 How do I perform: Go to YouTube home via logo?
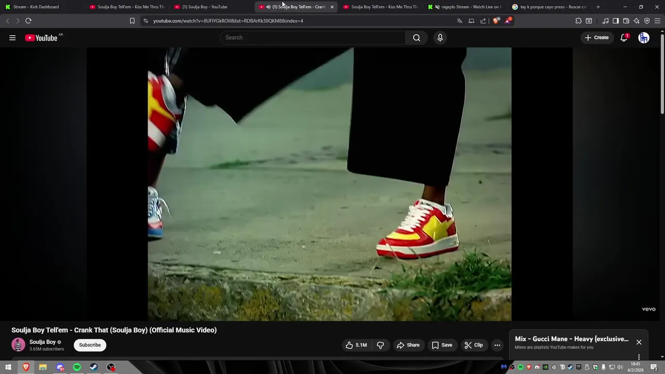(x=41, y=38)
